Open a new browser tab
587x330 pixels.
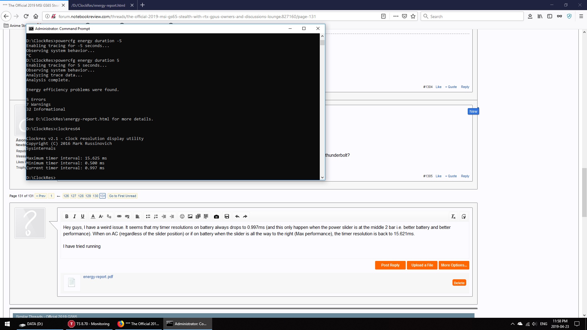(x=142, y=5)
